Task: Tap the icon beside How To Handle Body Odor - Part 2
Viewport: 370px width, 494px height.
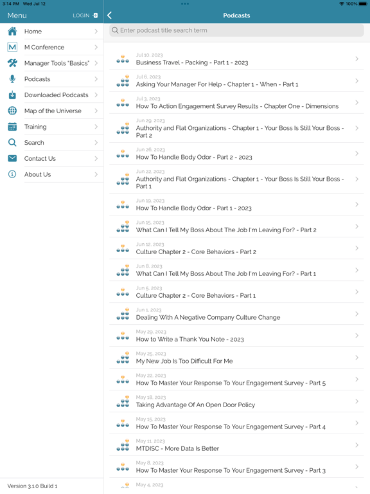Action: point(123,154)
